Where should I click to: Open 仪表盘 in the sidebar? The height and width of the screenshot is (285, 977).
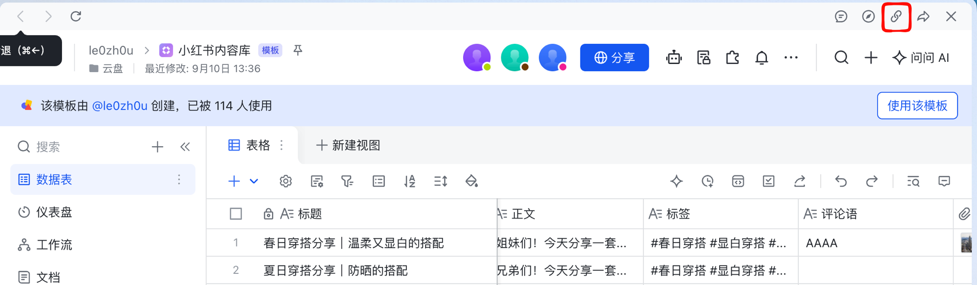pos(103,212)
